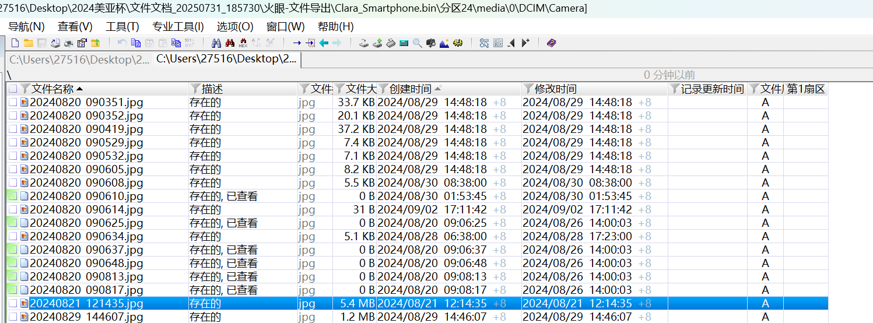
Task: Tick the select-all checkbox in header row
Action: [x=13, y=89]
